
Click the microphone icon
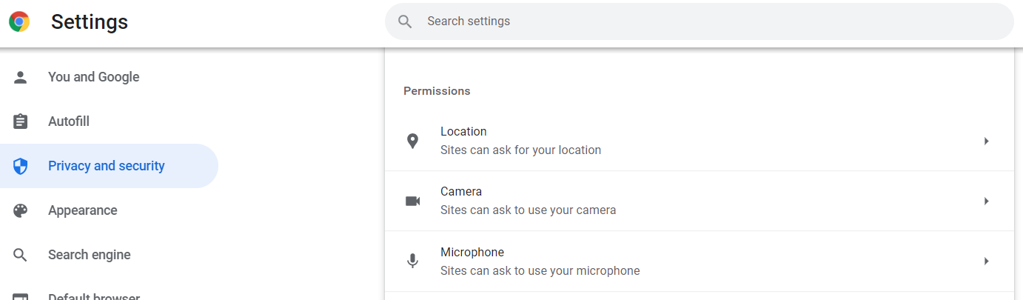(x=413, y=261)
